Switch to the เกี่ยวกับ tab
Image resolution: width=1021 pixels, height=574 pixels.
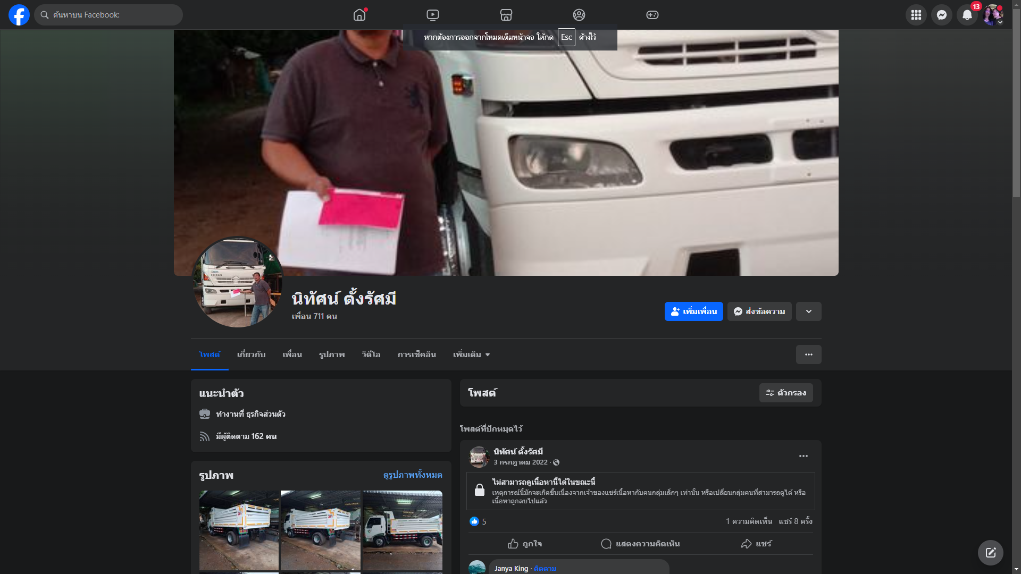pos(251,354)
